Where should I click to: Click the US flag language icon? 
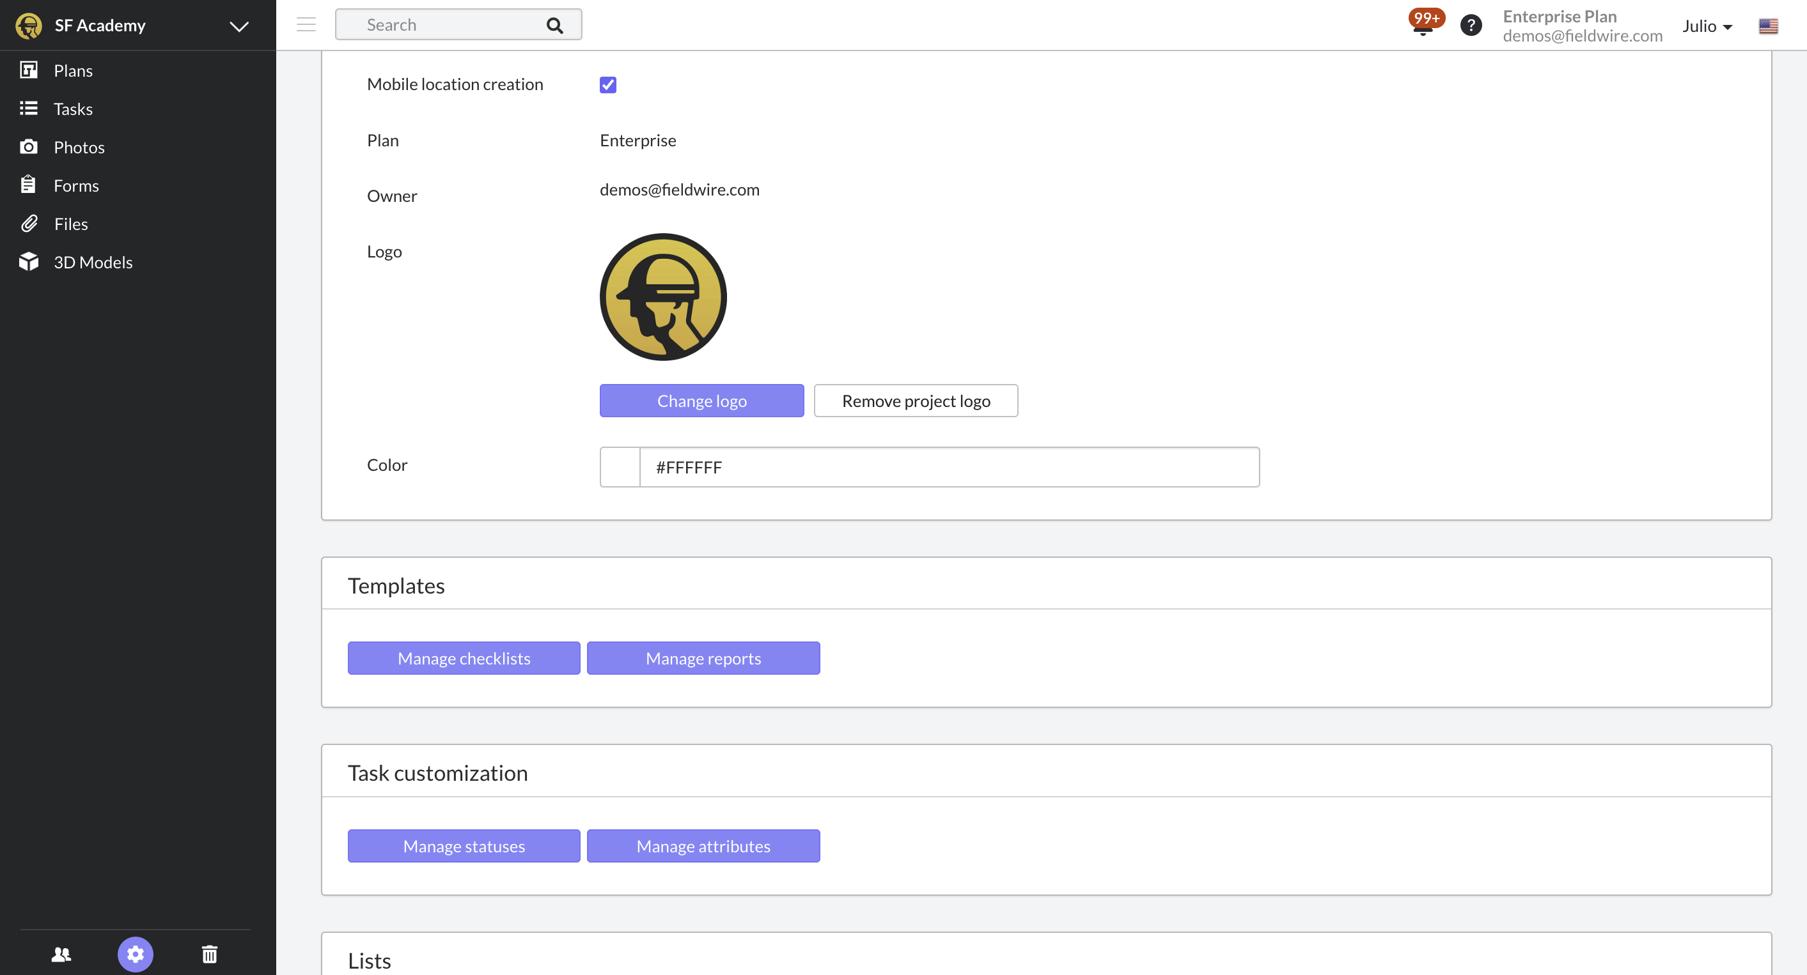point(1769,26)
